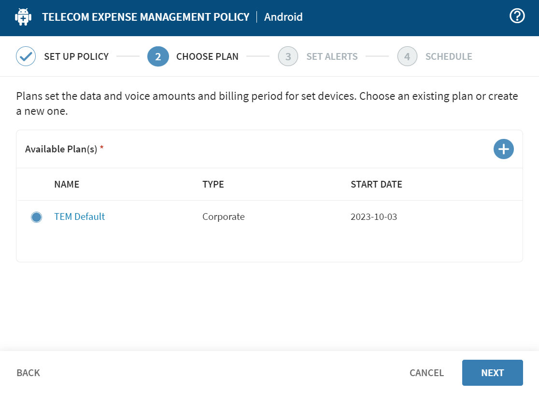
Task: Click the 2023-10-03 start date cell
Action: pos(373,217)
